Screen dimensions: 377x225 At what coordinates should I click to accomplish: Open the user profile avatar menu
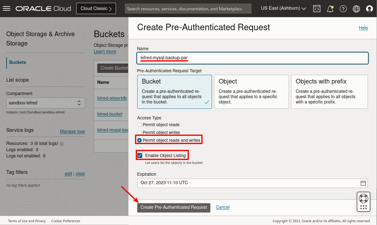369,9
